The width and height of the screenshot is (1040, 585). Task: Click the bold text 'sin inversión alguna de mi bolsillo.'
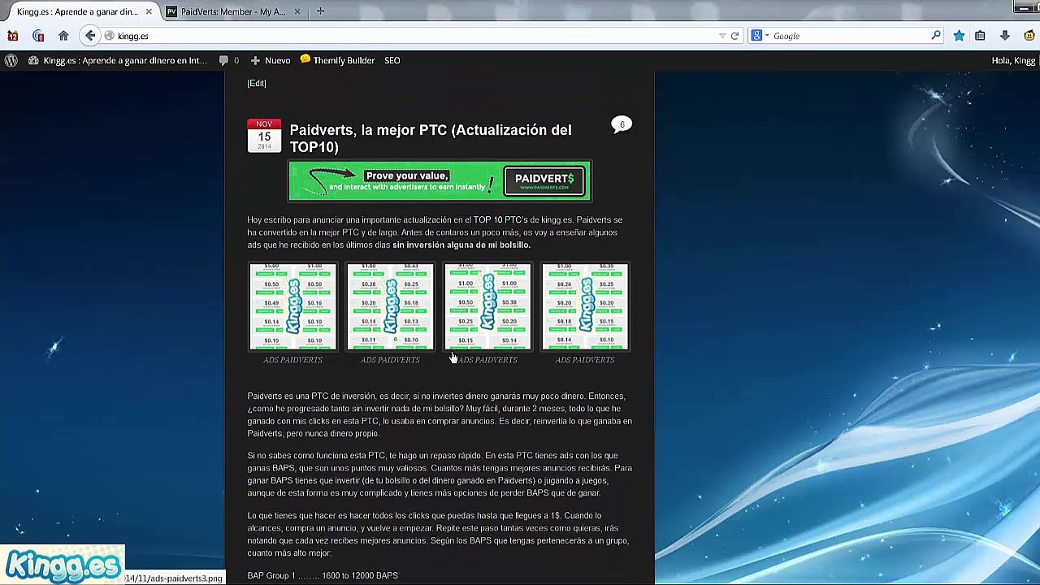[461, 245]
